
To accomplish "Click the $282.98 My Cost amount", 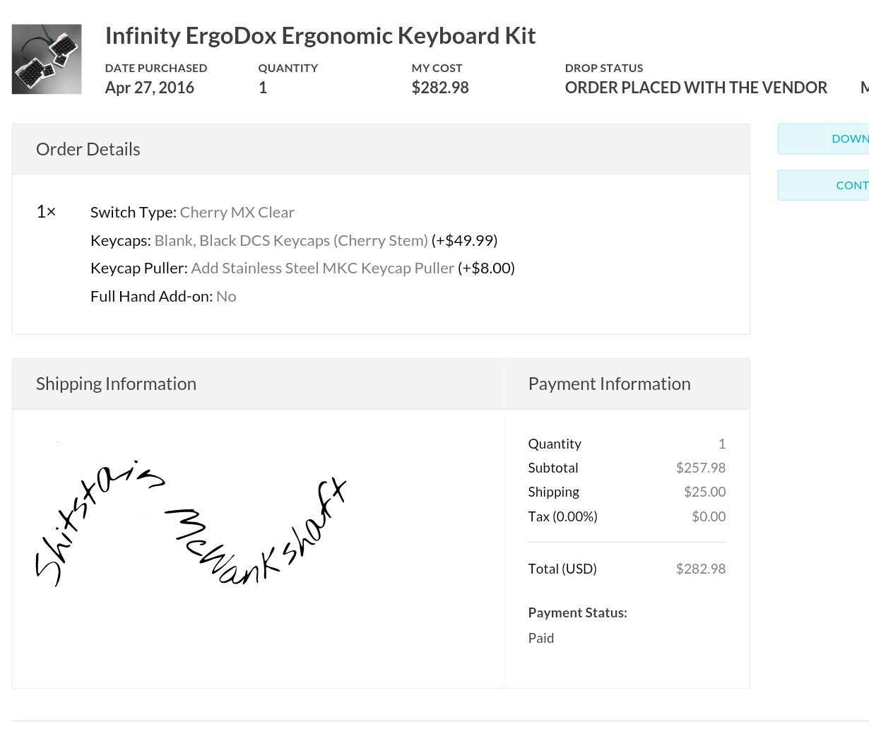I will 440,88.
